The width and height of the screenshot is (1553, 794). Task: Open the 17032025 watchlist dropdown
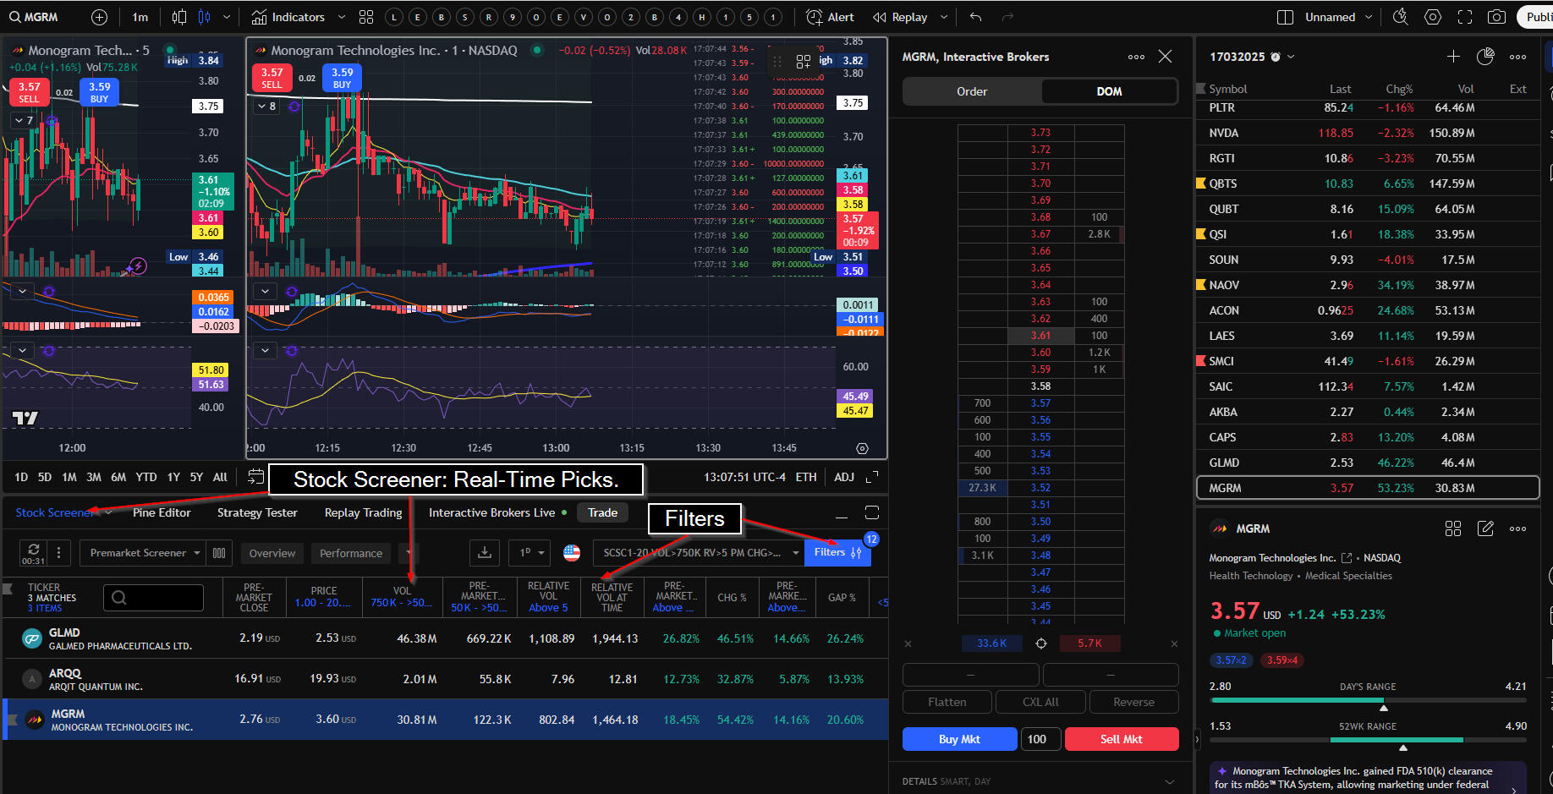pyautogui.click(x=1291, y=57)
